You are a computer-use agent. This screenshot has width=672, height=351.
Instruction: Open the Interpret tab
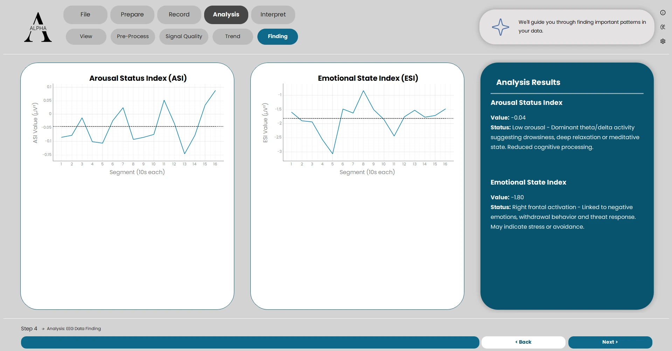[x=273, y=15]
